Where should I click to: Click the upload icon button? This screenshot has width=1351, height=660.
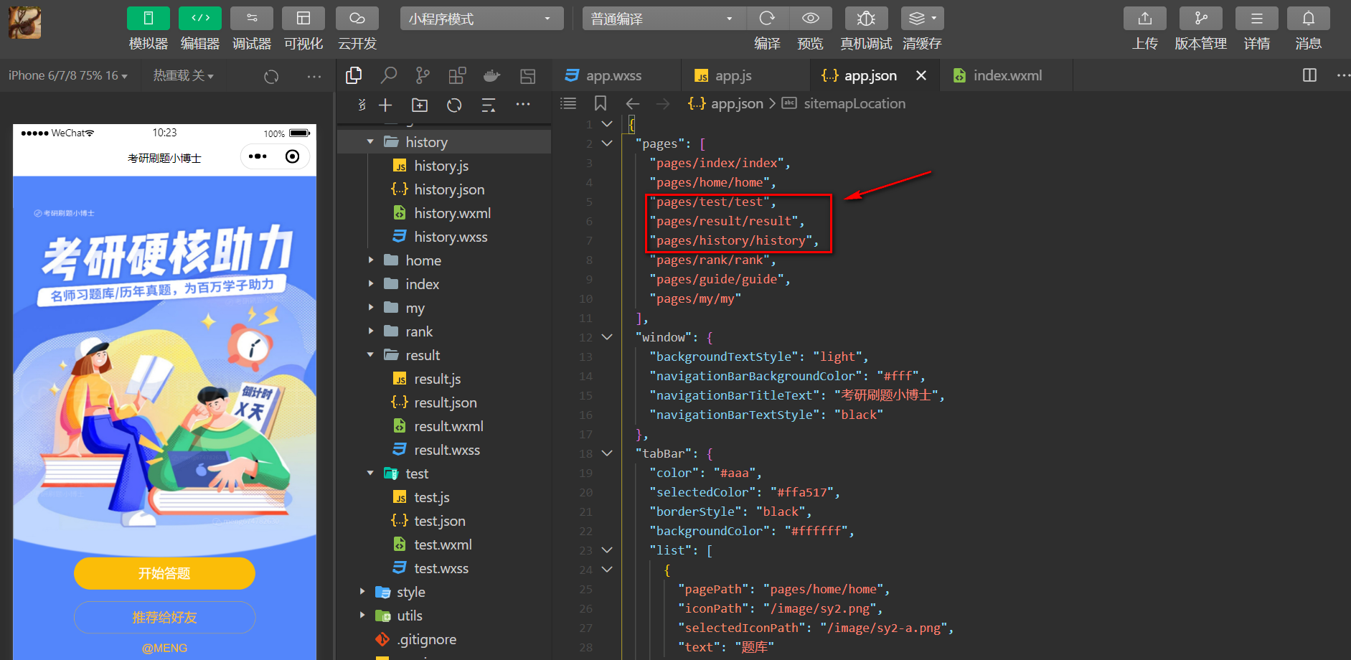[1144, 19]
